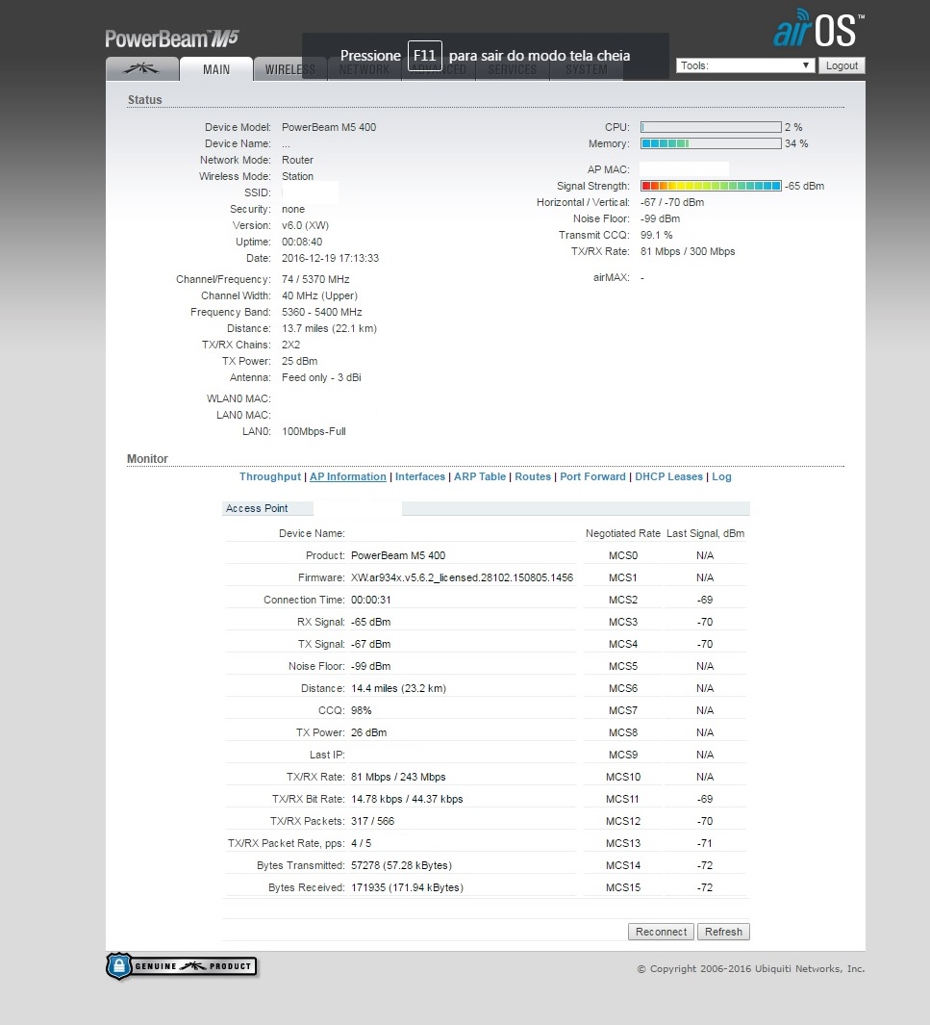The width and height of the screenshot is (930, 1025).
Task: Click the Reconnect button
Action: [661, 932]
